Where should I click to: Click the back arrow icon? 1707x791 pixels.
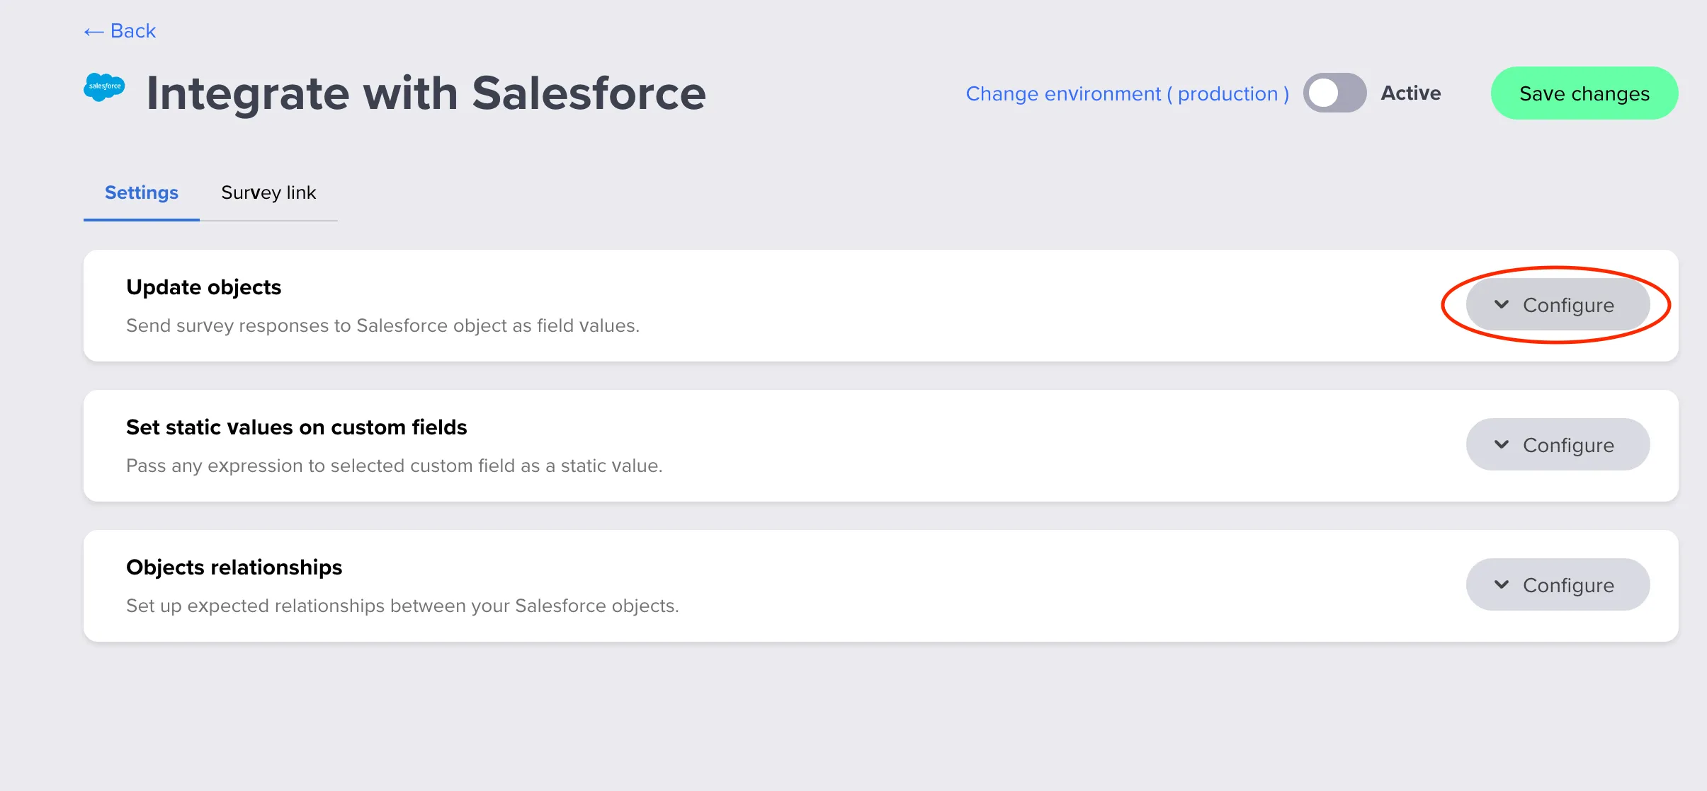93,32
